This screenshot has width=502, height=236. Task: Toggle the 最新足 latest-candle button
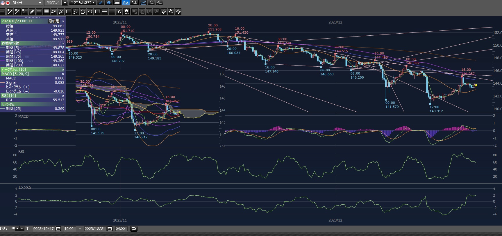point(54,21)
